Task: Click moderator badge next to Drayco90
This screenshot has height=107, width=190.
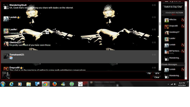Action: click(x=183, y=26)
